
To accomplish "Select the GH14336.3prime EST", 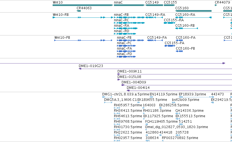I will (177, 113).
